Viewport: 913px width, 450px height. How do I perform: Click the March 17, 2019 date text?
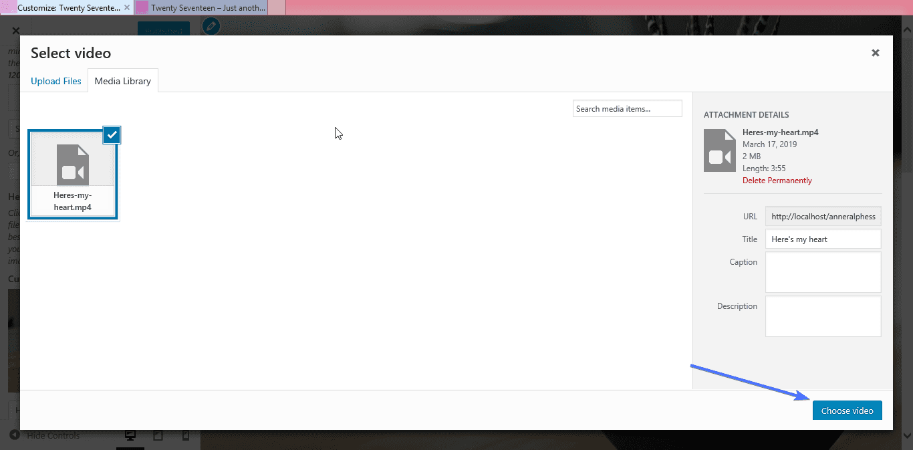tap(769, 144)
